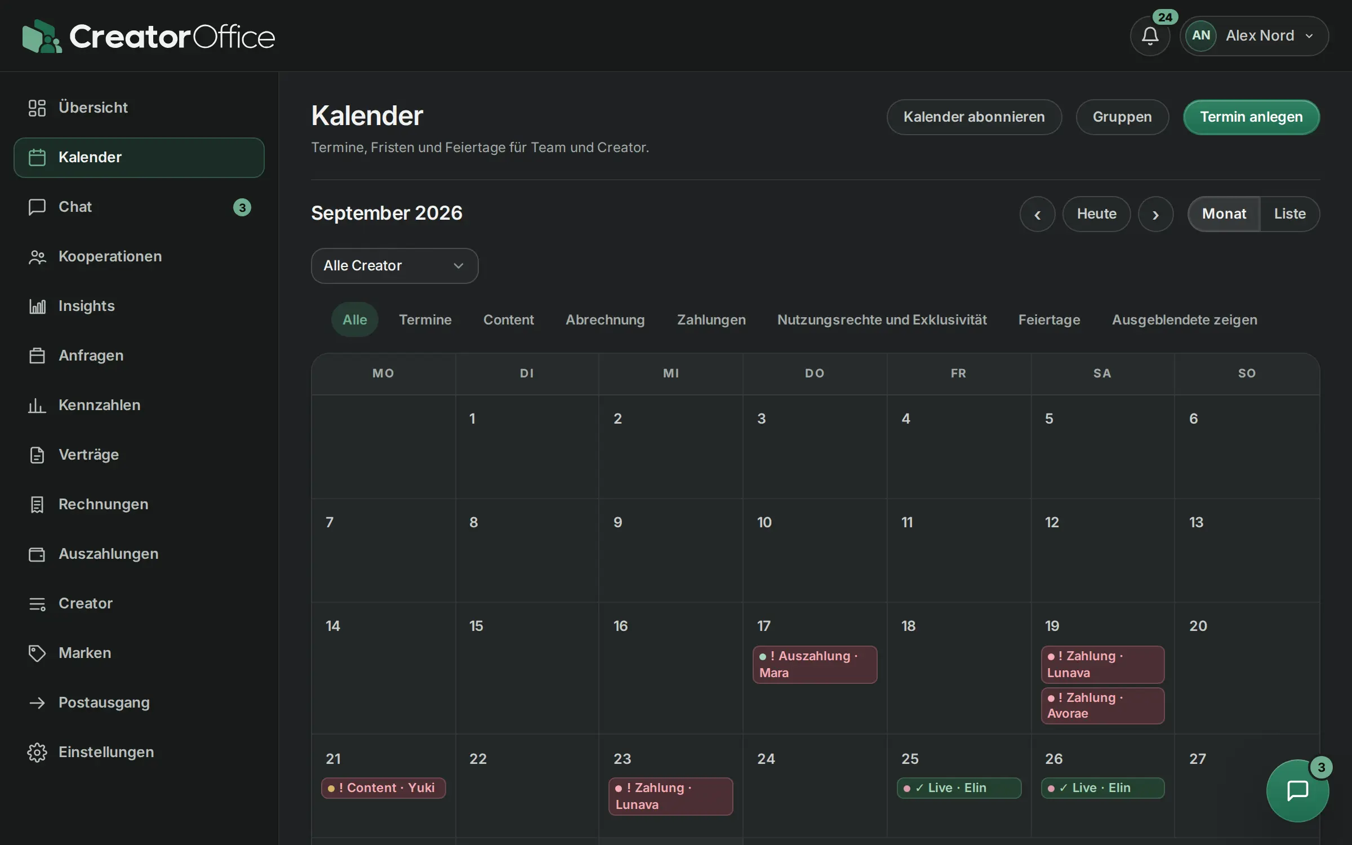The image size is (1352, 845).
Task: Click the Marken tag icon
Action: pyautogui.click(x=37, y=653)
